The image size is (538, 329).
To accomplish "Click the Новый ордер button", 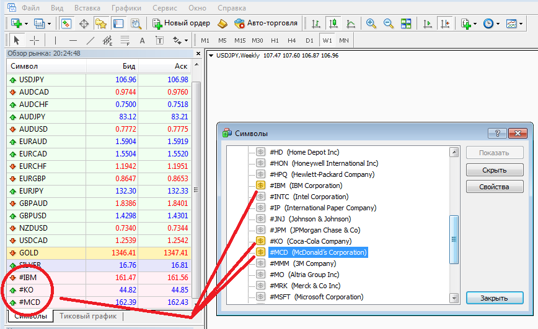I will pyautogui.click(x=181, y=23).
